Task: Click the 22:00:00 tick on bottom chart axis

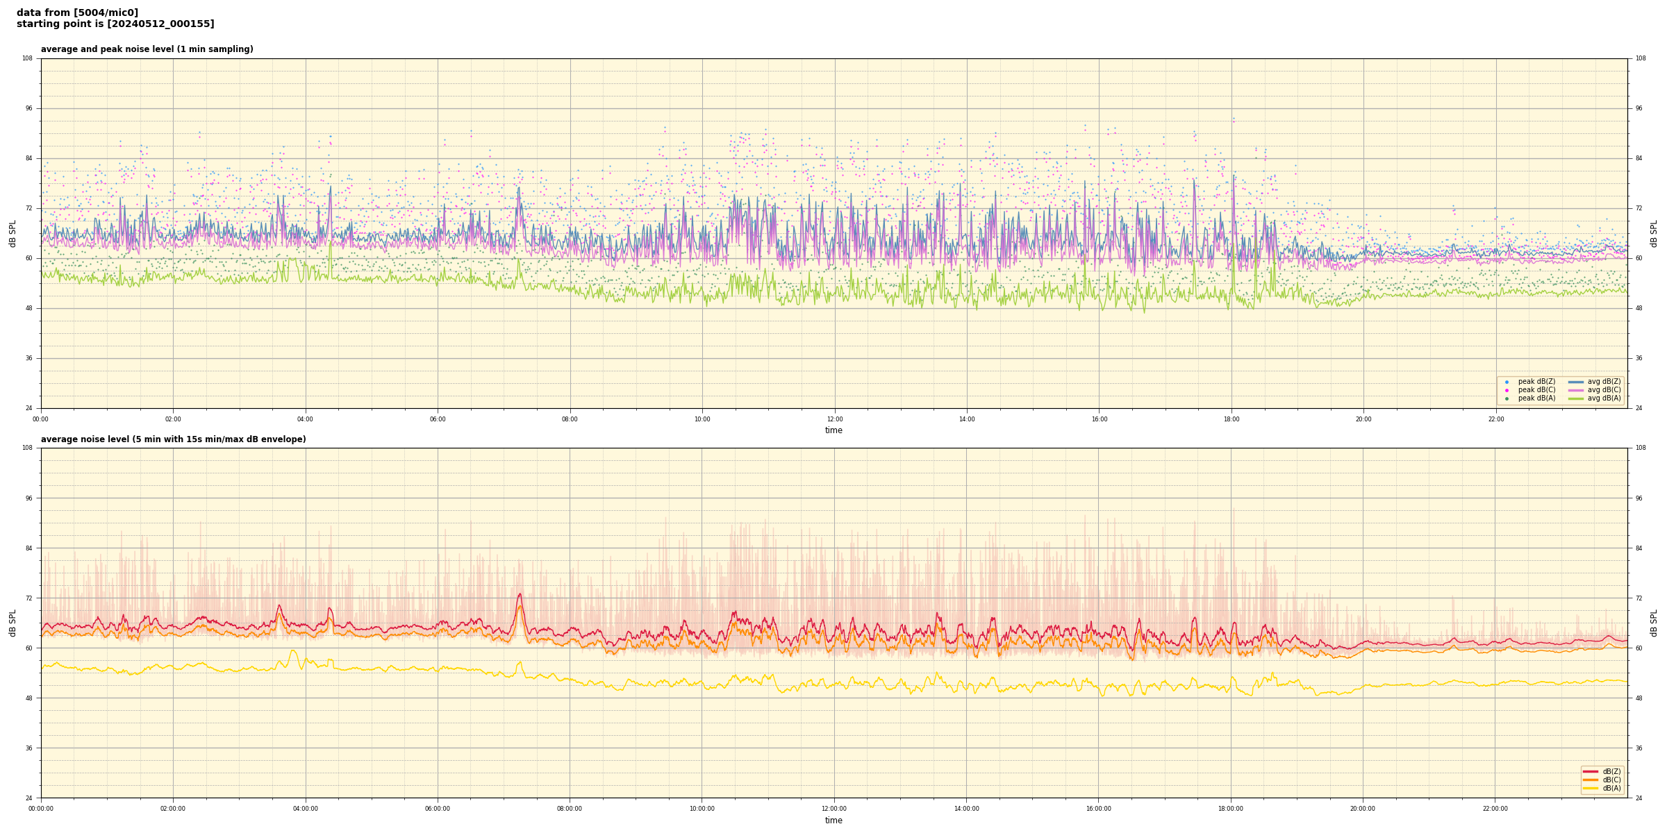Action: (1495, 809)
